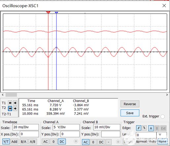Click red T1 cursor marker at top

point(48,12)
